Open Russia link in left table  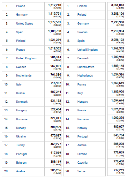(20, 93)
